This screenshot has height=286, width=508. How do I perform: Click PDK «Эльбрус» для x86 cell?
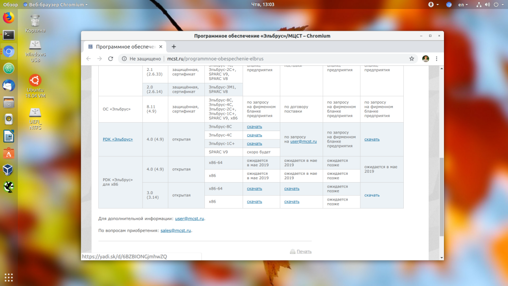[120, 182]
